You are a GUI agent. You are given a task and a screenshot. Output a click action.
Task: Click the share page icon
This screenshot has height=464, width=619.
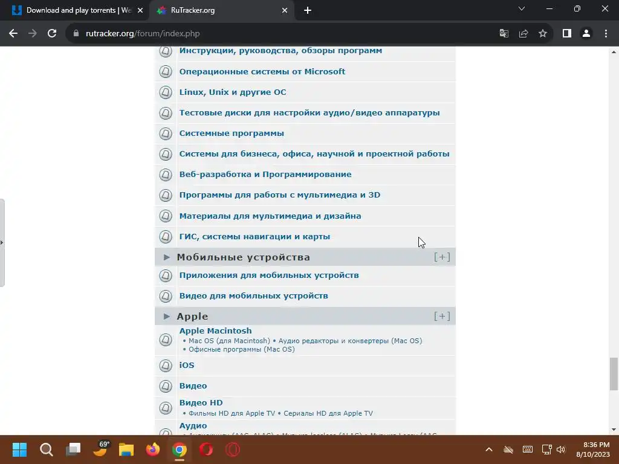point(523,34)
